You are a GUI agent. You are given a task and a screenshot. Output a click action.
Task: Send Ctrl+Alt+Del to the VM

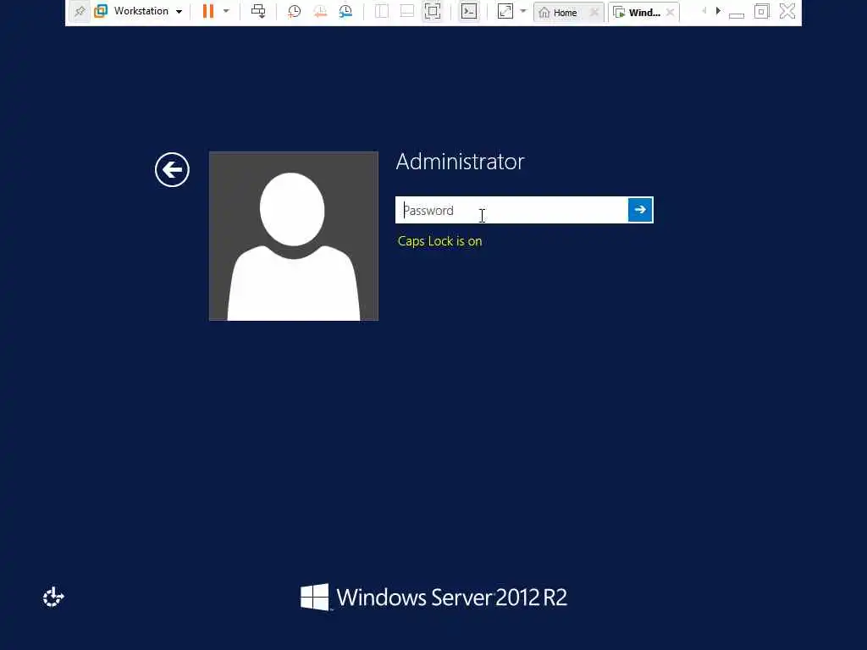point(258,11)
